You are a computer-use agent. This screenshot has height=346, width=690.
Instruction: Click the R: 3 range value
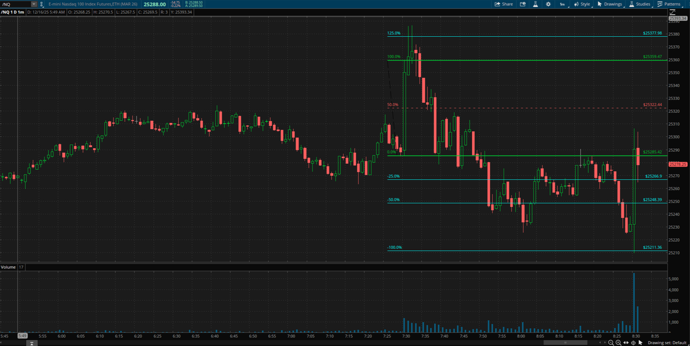(164, 12)
